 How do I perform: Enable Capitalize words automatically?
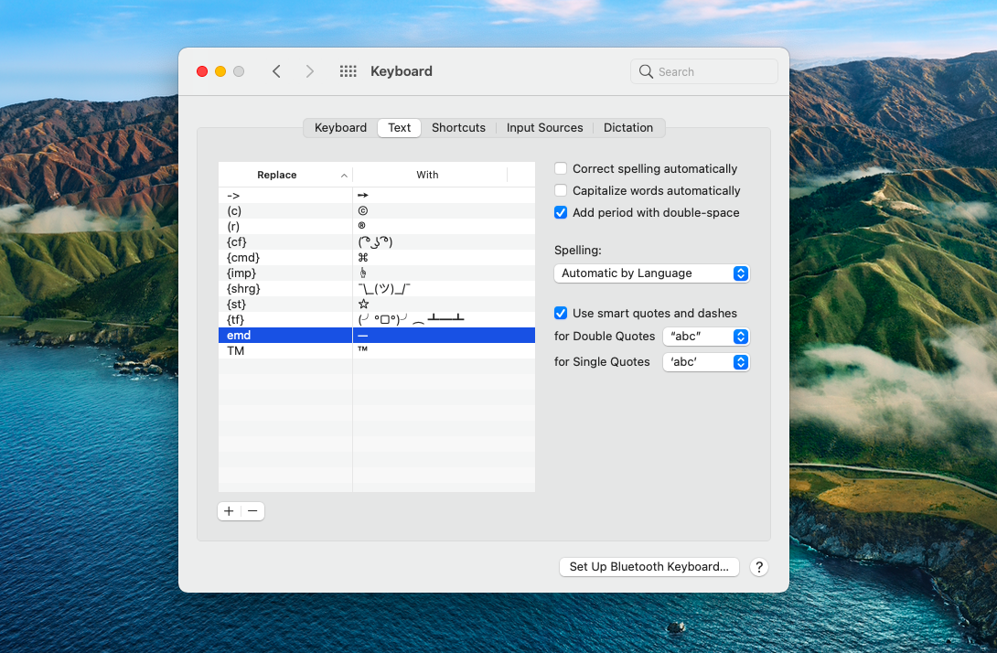(563, 190)
